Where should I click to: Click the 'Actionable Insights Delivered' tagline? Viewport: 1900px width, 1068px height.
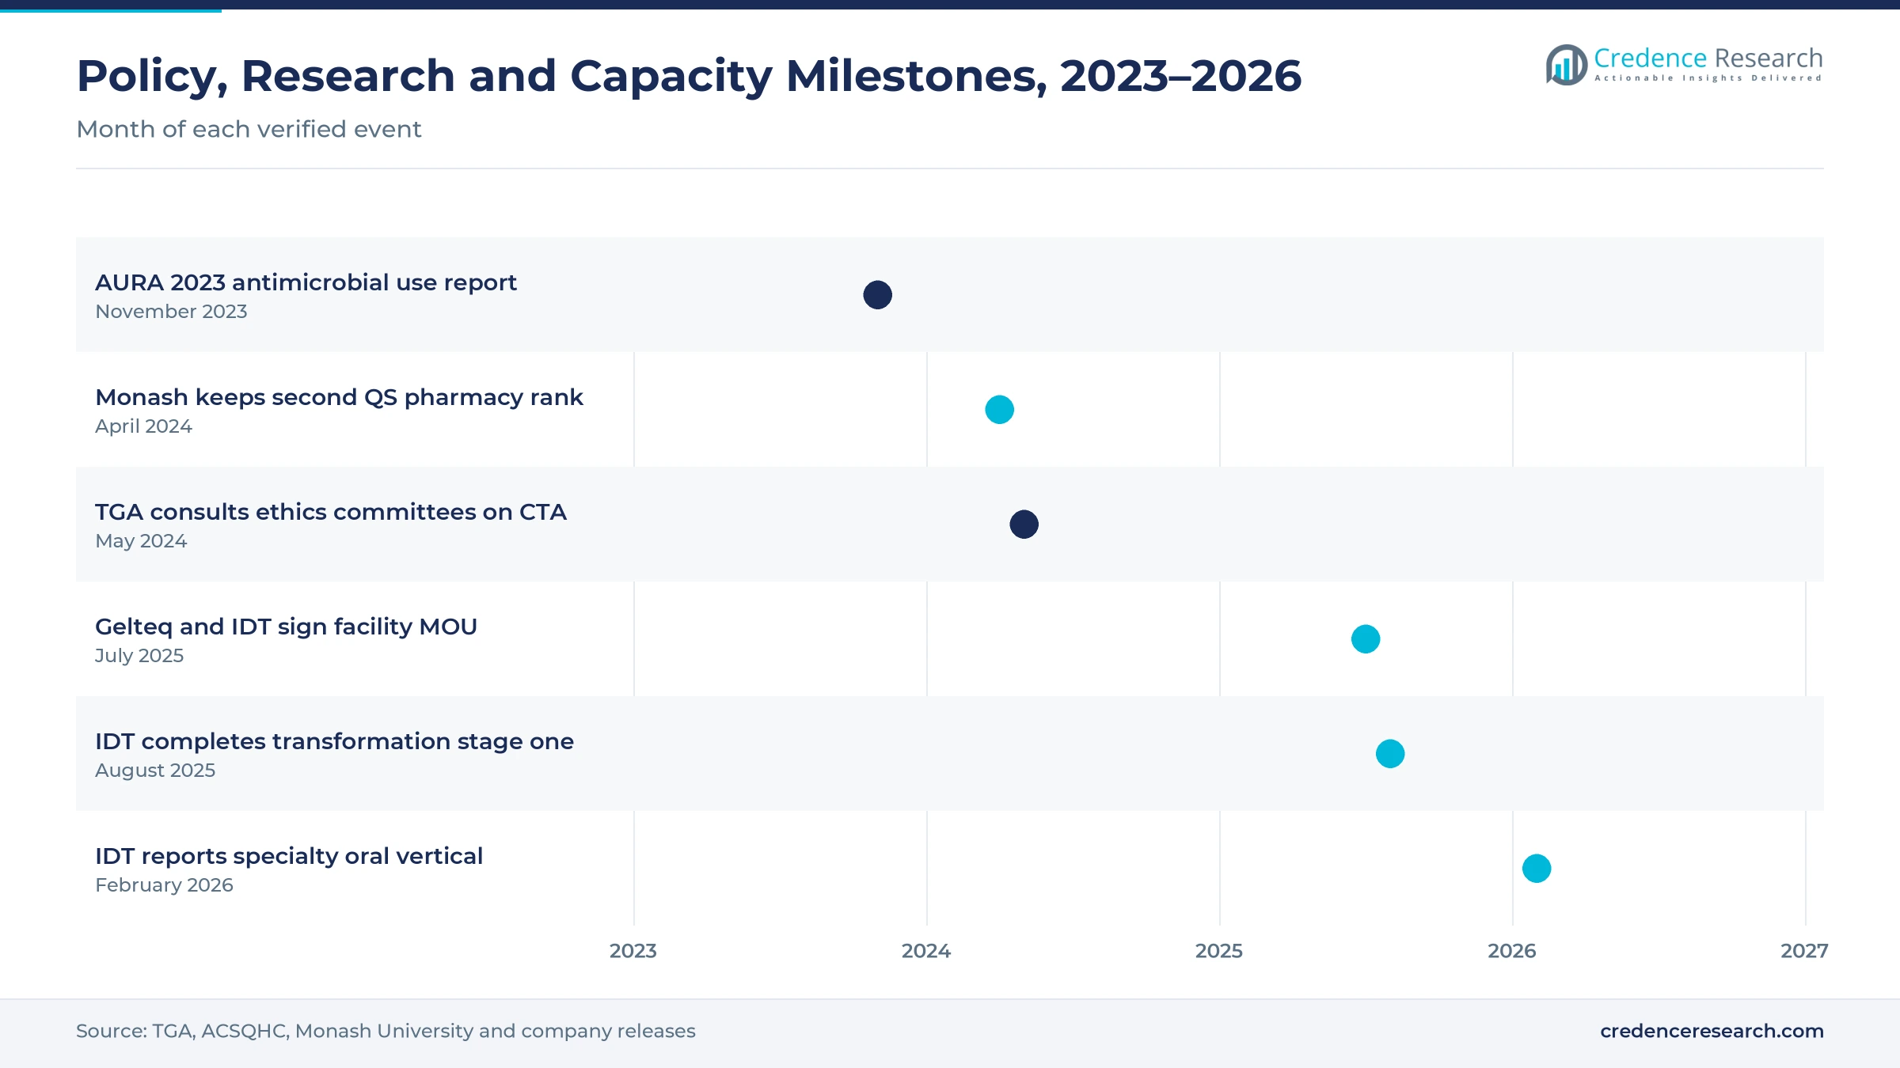(1708, 78)
